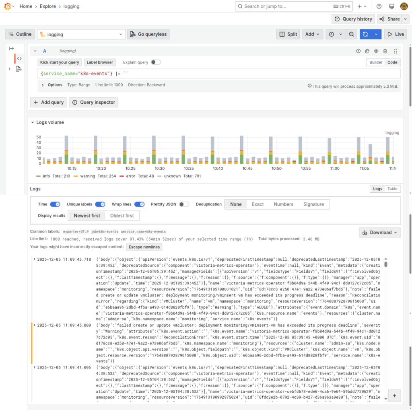Click the refresh query icon button
Screen dimensions: 412x410
tap(365, 34)
